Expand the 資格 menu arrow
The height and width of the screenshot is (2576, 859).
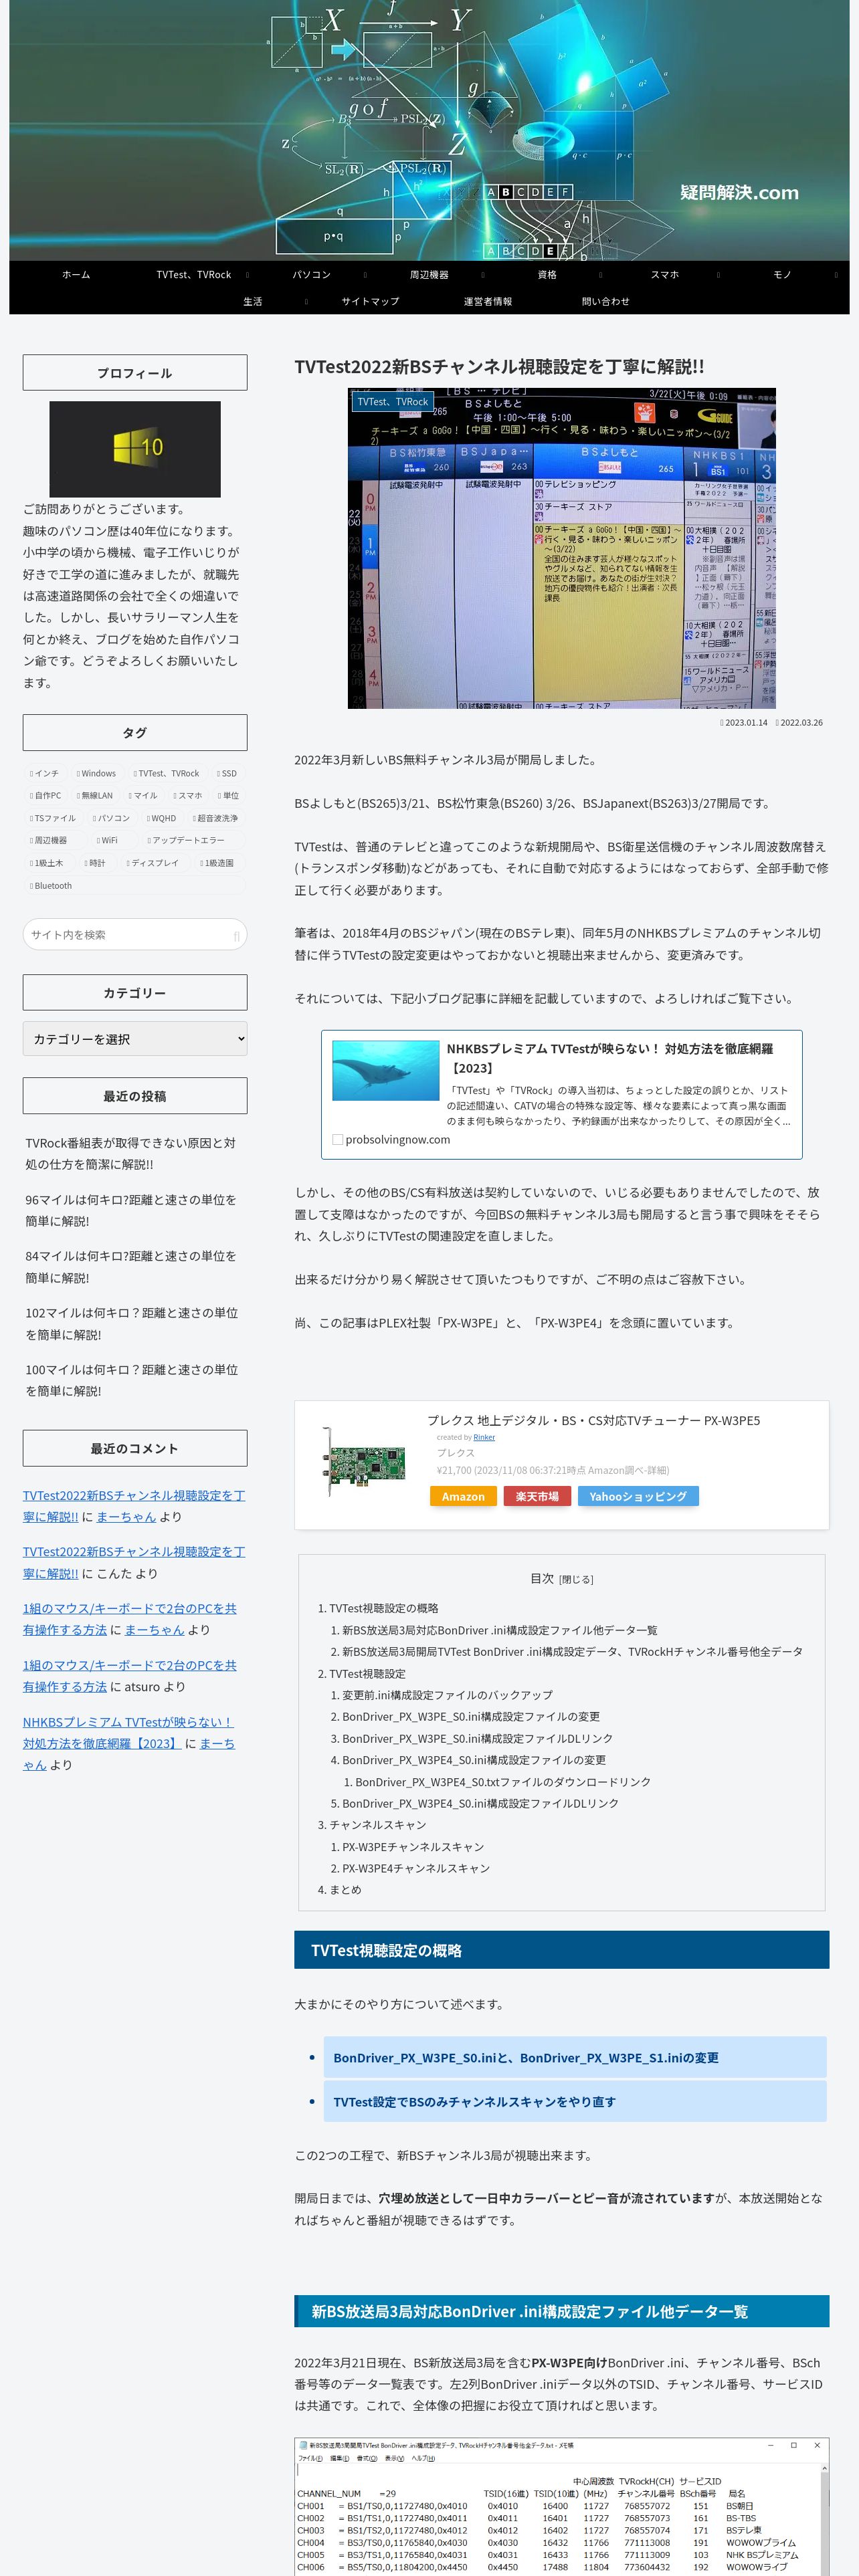[600, 275]
